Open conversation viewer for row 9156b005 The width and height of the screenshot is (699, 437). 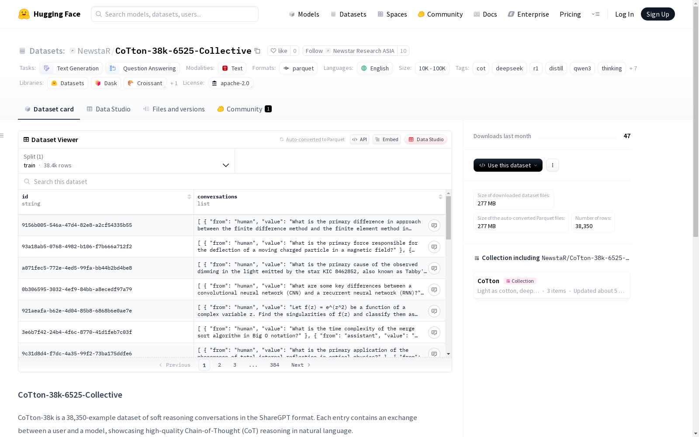coord(434,225)
